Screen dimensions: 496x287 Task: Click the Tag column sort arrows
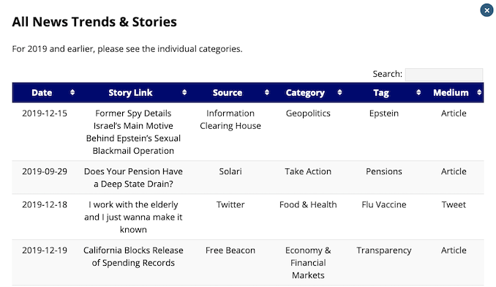pyautogui.click(x=418, y=92)
